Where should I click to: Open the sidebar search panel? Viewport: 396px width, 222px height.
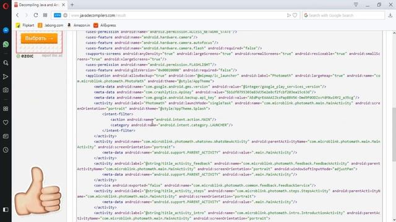[x=6, y=63]
